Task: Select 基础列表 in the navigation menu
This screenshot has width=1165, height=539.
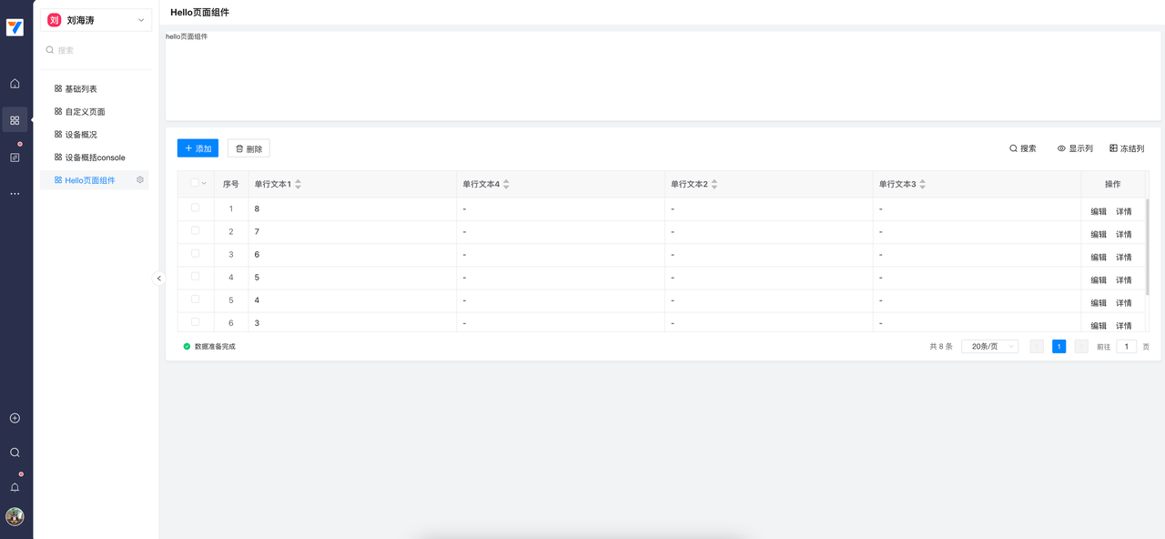Action: click(x=81, y=89)
